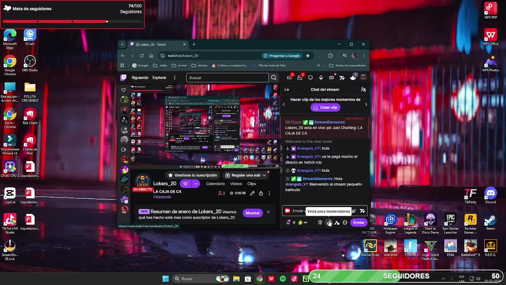Share the stream using the share icon
This screenshot has height=285, width=506.
[261, 193]
